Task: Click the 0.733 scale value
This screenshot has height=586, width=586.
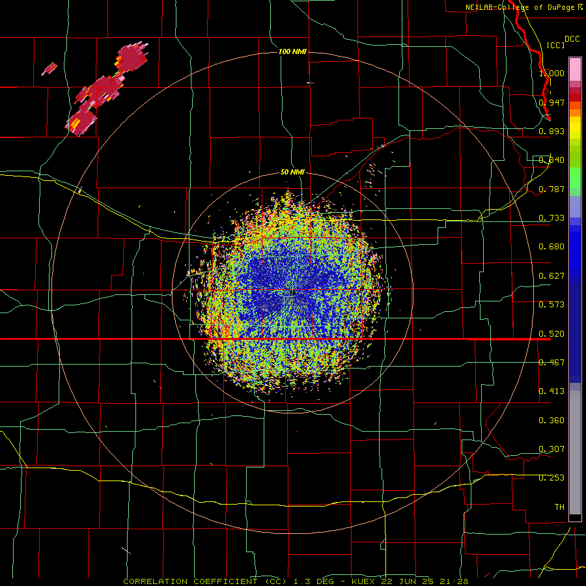Action: (551, 217)
